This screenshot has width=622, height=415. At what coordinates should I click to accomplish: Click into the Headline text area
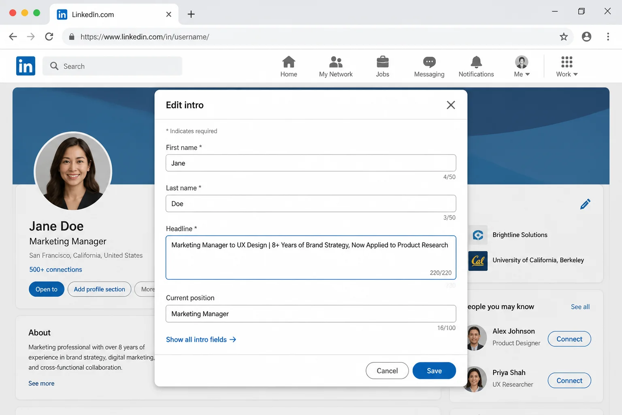click(x=311, y=257)
